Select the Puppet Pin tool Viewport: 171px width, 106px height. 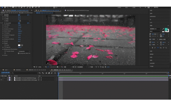39,7
